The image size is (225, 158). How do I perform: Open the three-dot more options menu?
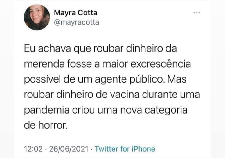click(197, 13)
